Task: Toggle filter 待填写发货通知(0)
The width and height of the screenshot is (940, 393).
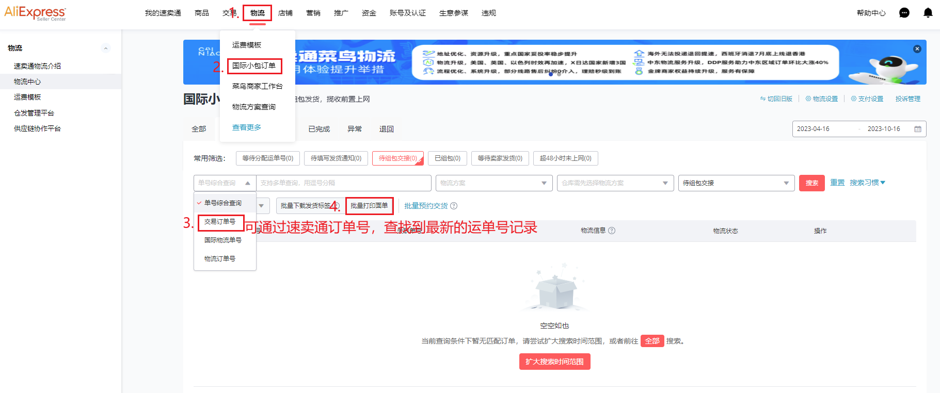Action: (x=336, y=158)
